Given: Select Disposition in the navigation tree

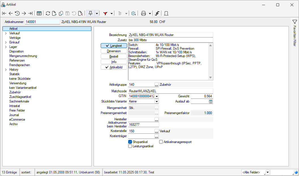Looking at the screenshot, I should 16,51.
